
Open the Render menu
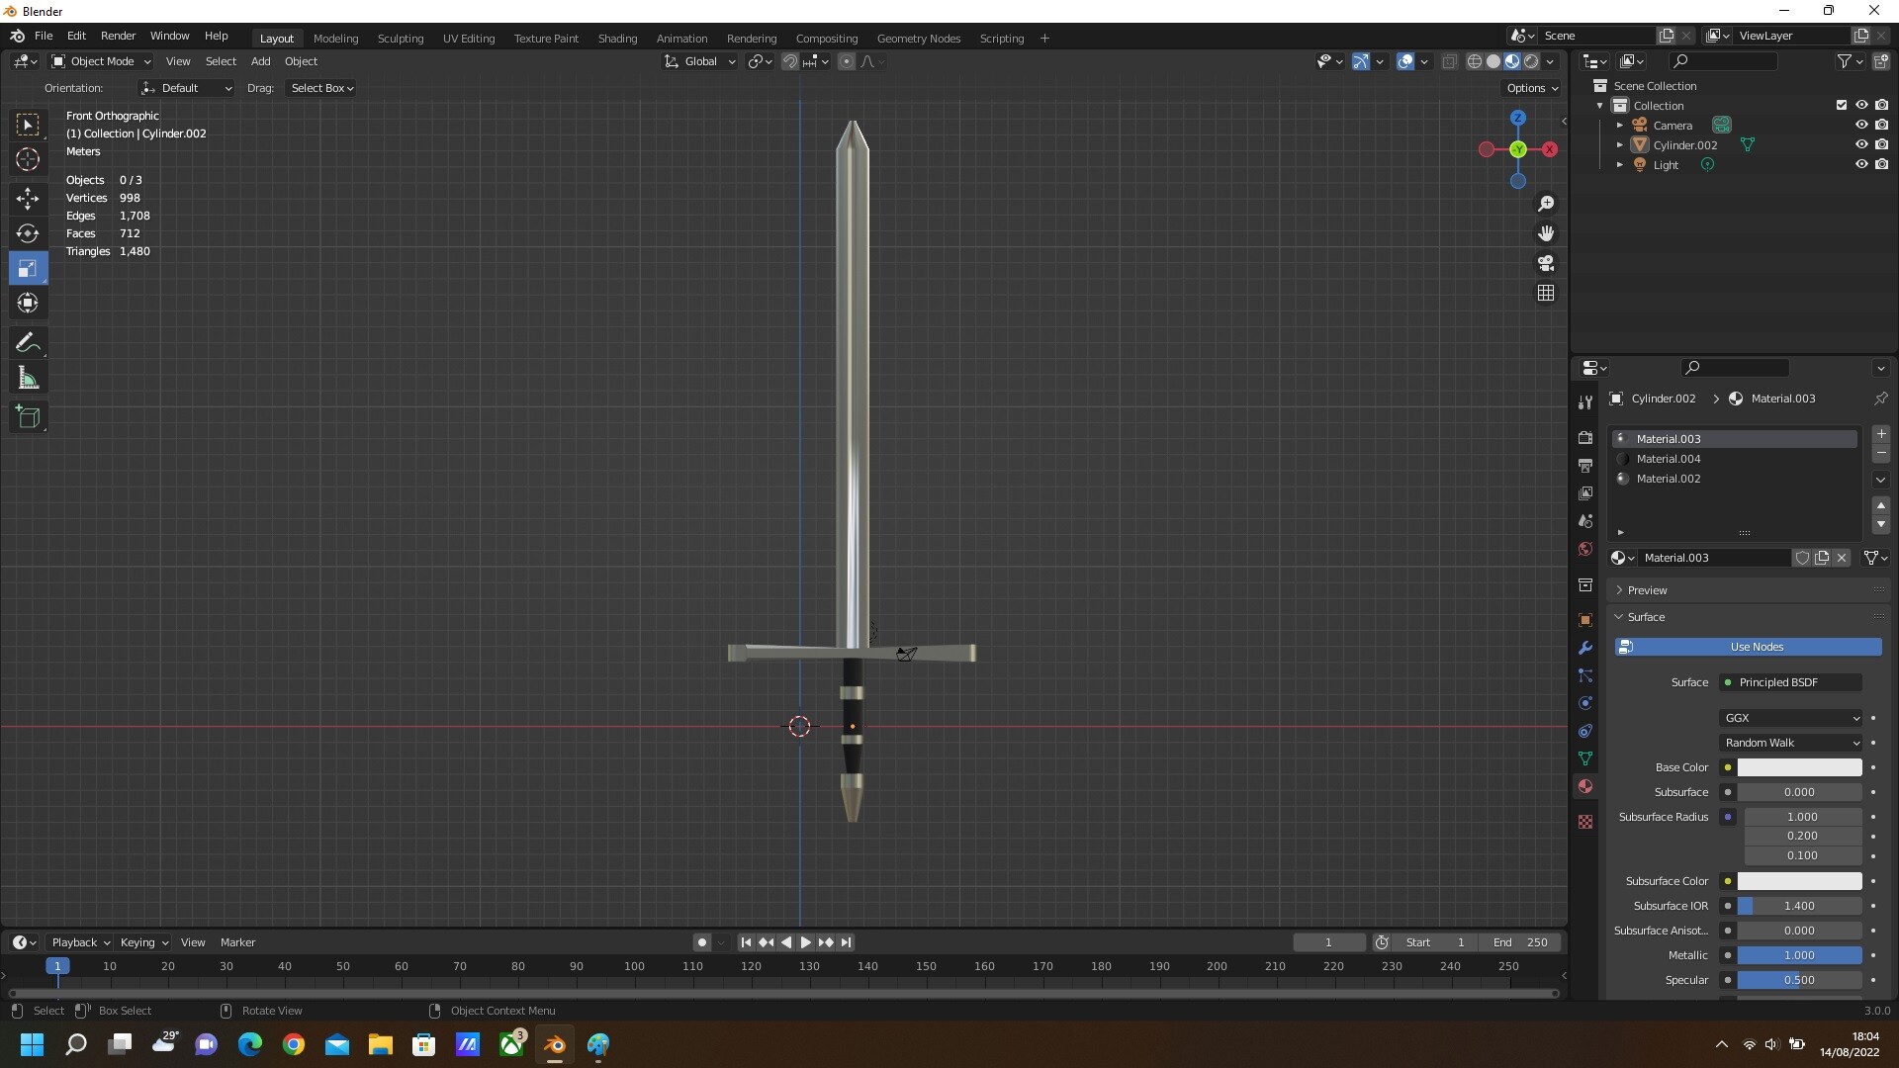(x=118, y=36)
